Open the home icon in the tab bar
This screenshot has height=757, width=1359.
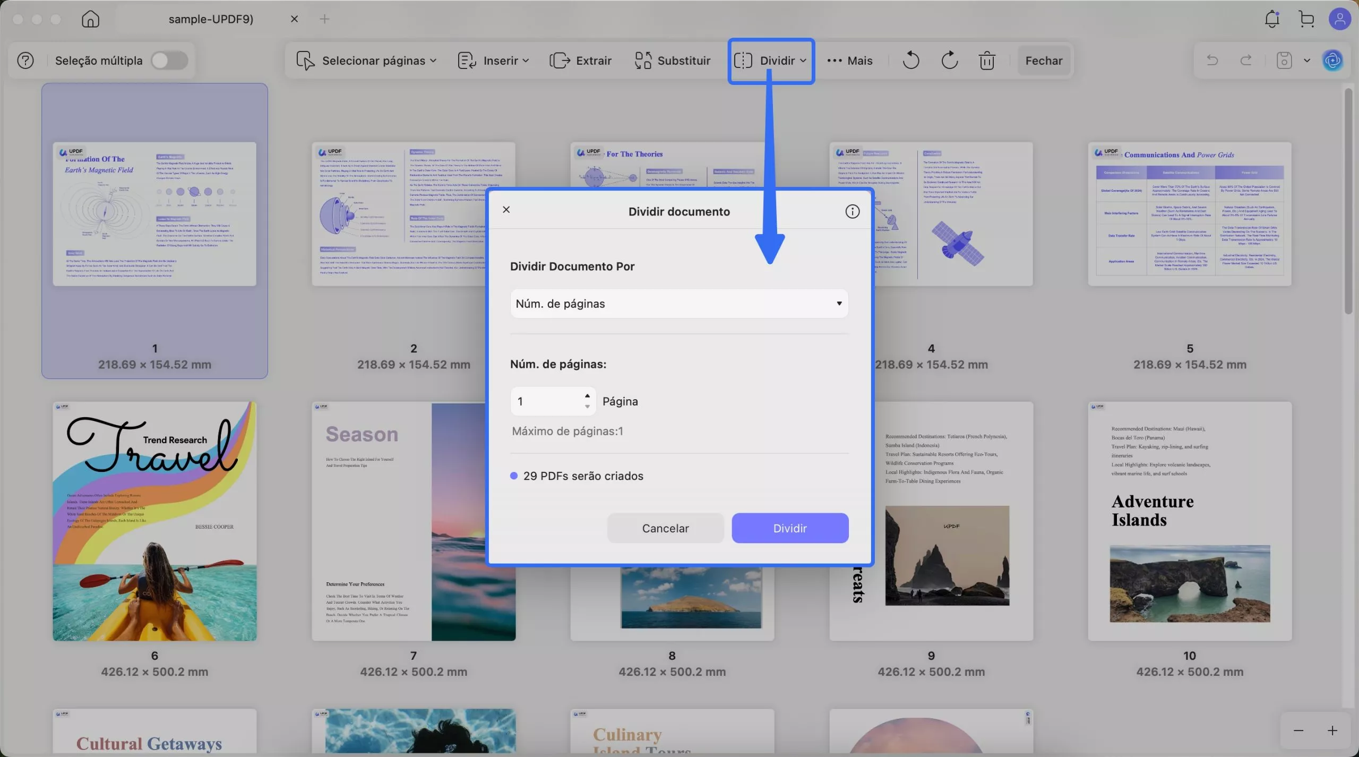coord(90,19)
